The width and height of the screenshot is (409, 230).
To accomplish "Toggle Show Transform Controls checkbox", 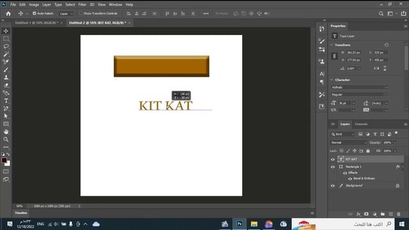I will [x=81, y=13].
